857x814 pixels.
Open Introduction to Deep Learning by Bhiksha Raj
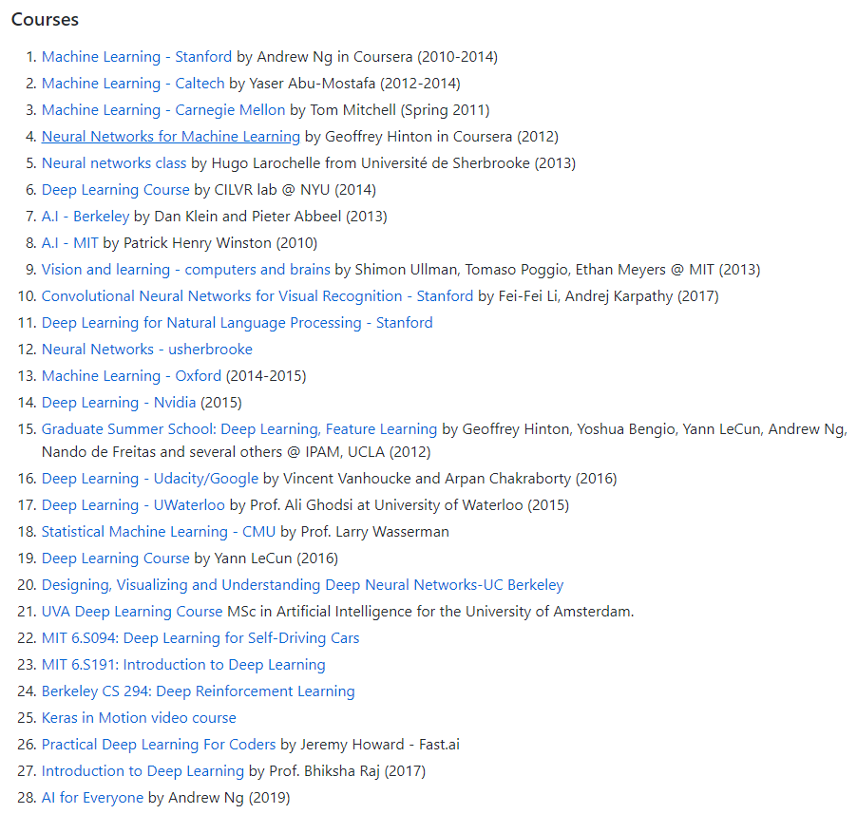point(143,771)
